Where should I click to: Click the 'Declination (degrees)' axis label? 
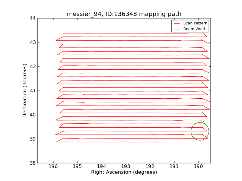[x=25, y=91]
